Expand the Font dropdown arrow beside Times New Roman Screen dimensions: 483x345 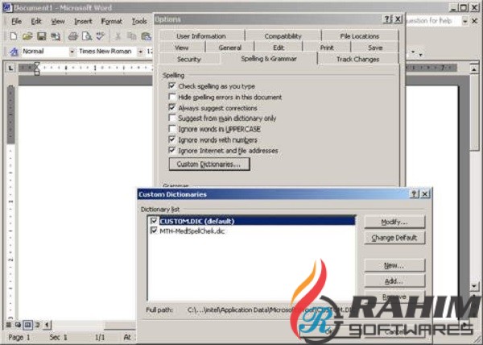(140, 52)
